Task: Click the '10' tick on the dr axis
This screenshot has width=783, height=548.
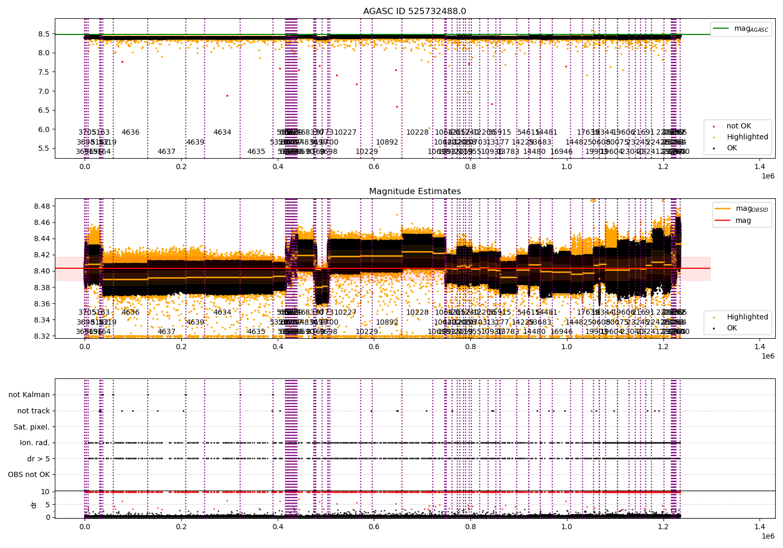Action: (x=45, y=492)
